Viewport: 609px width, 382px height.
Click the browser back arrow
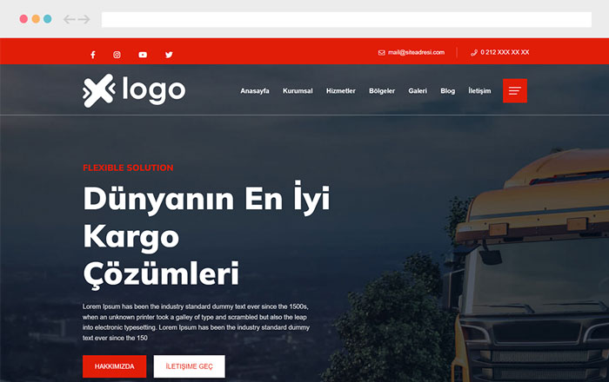click(x=70, y=19)
